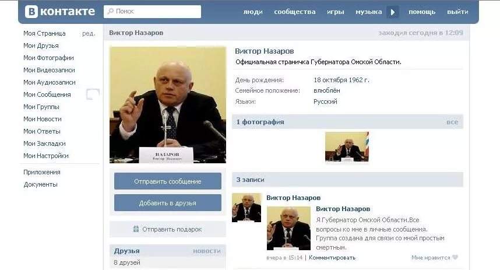Click the все link in photos header
500x270 pixels.
[452, 122]
